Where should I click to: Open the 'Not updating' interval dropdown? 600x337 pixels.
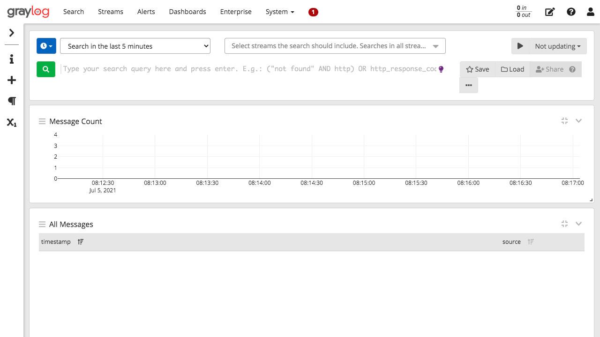click(558, 46)
